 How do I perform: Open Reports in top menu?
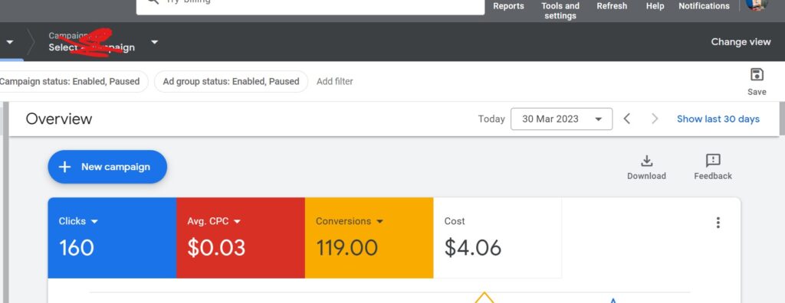(508, 6)
